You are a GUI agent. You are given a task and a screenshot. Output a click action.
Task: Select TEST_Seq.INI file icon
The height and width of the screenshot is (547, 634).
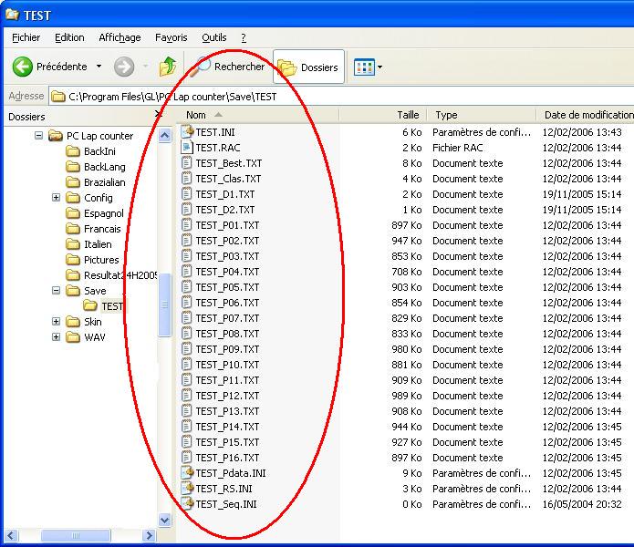(x=187, y=504)
